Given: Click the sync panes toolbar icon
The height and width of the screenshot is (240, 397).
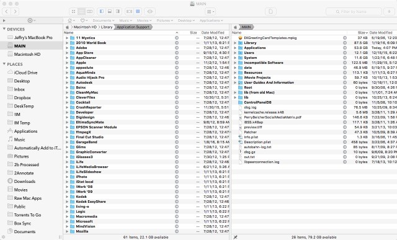Looking at the screenshot, I should [x=129, y=11].
